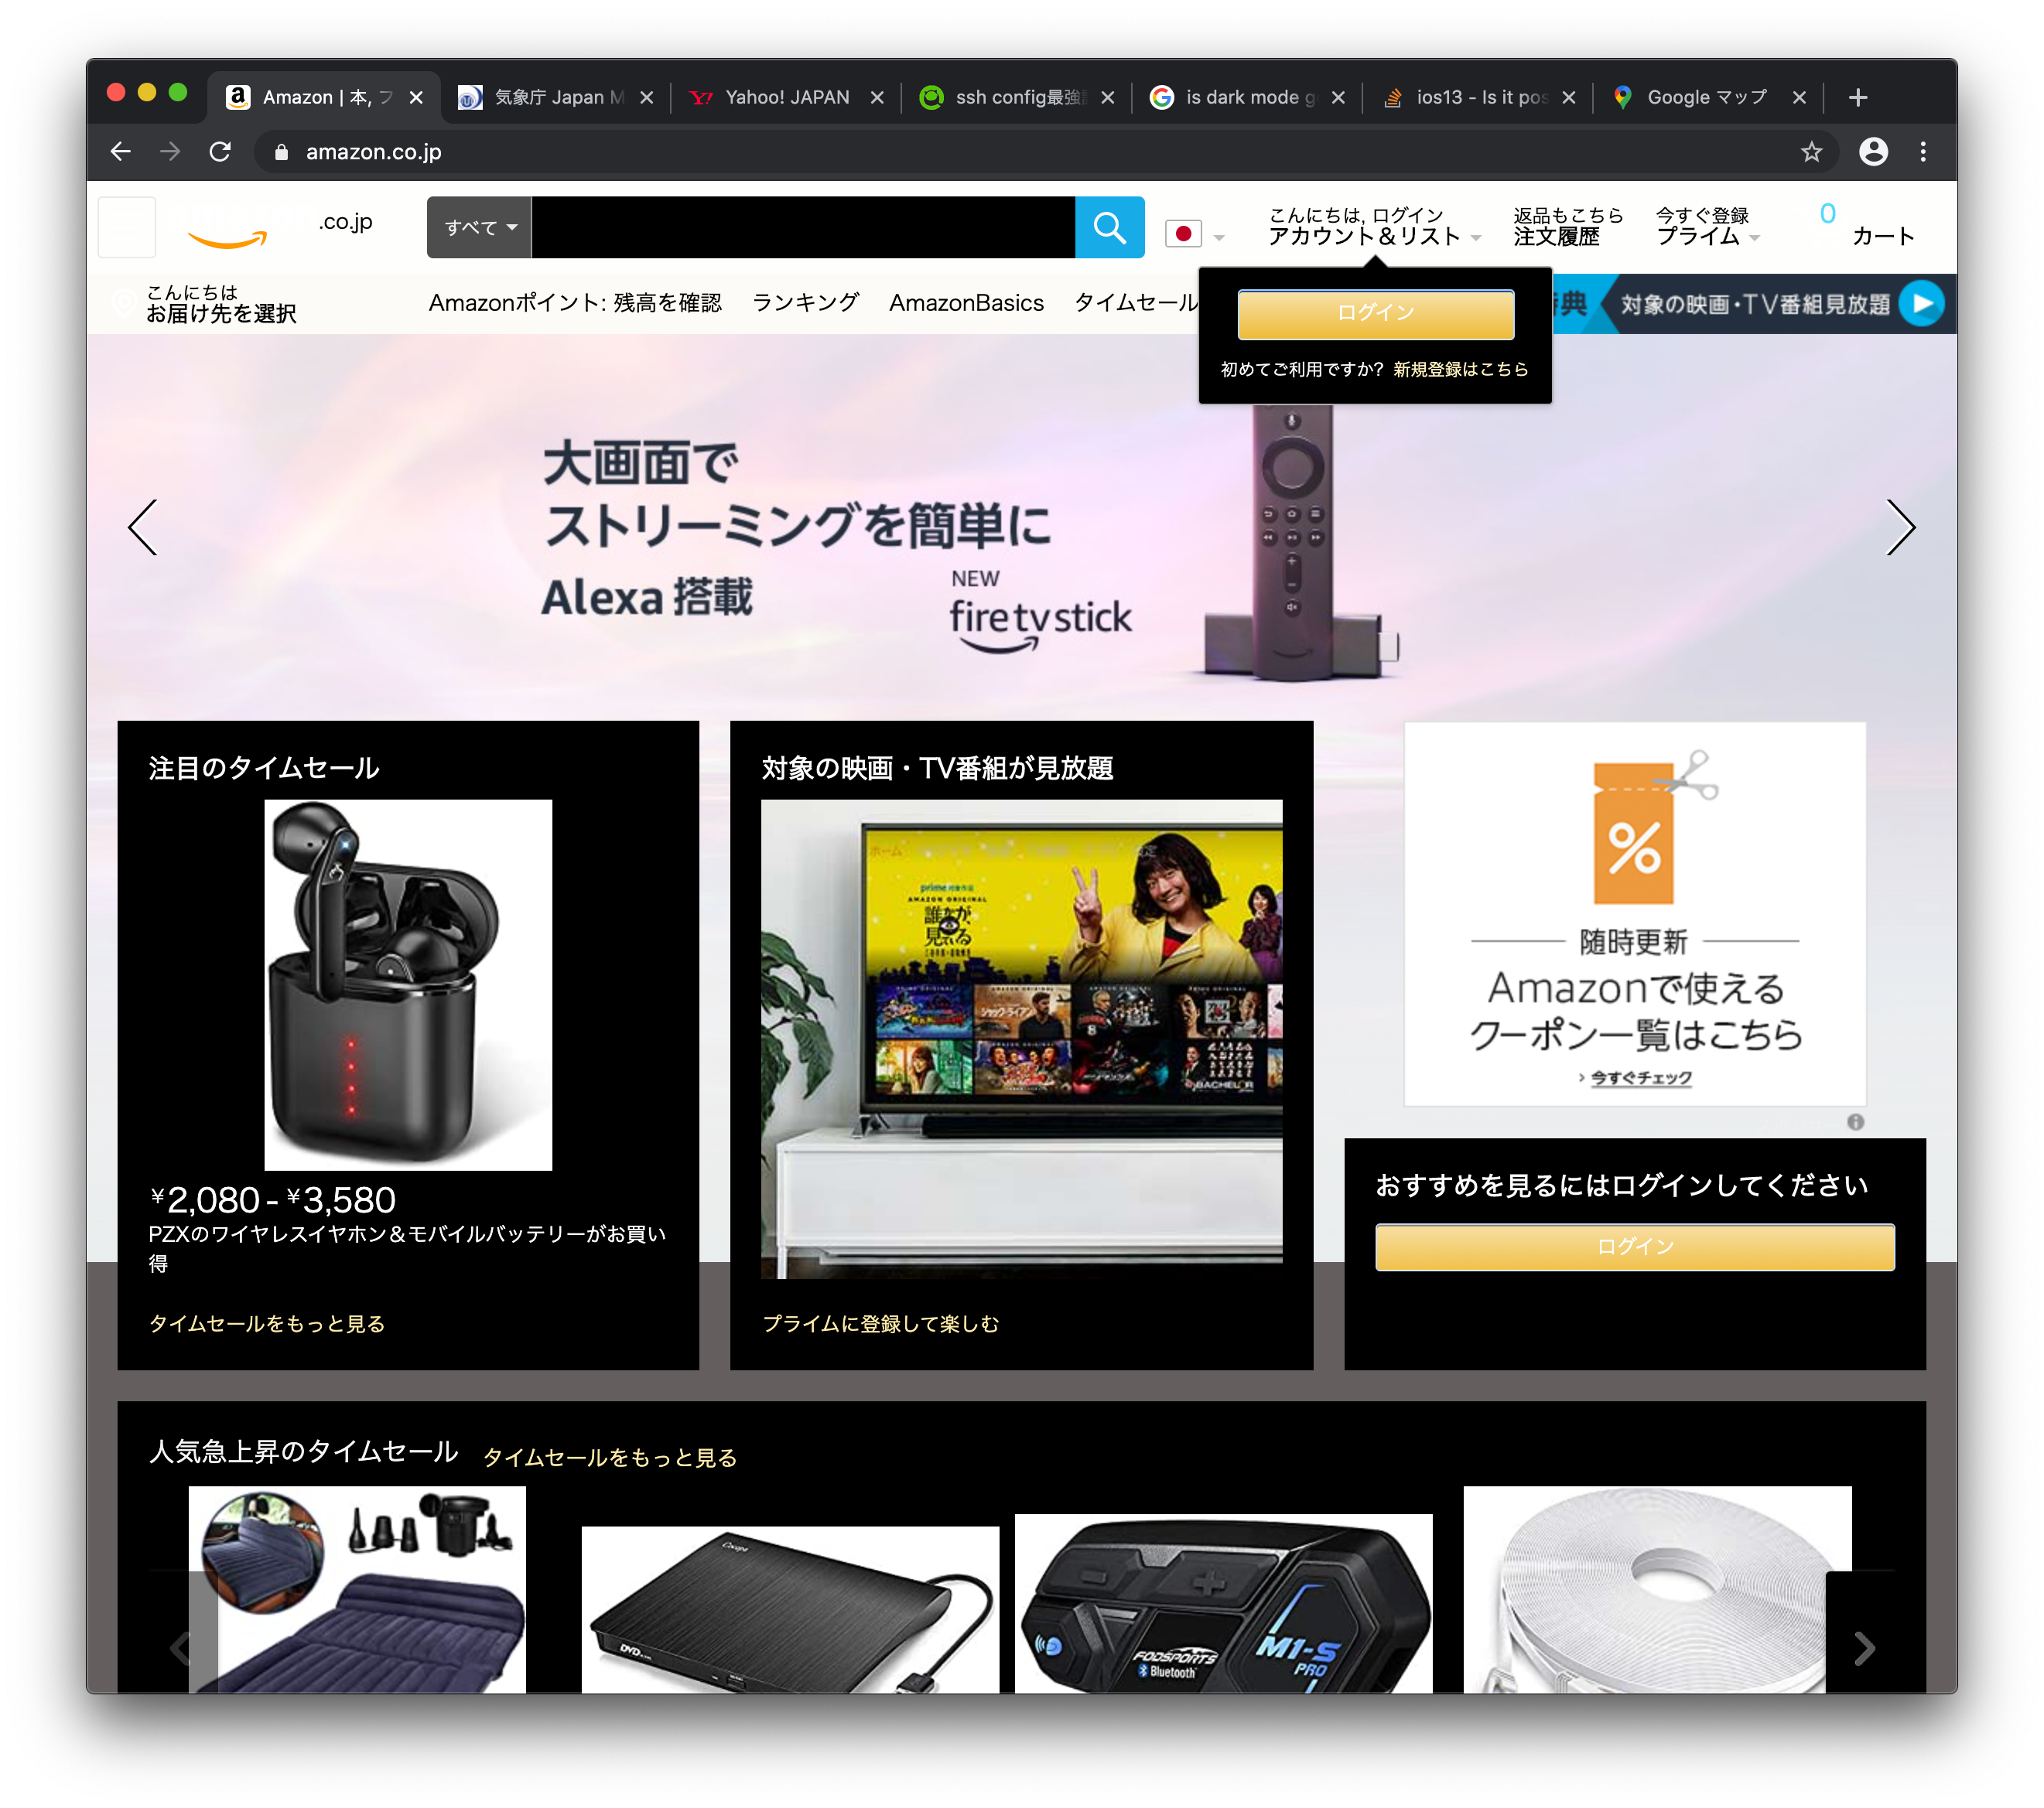Click the wireless earbuds product image
Viewport: 2044px width, 1808px height.
(x=408, y=984)
